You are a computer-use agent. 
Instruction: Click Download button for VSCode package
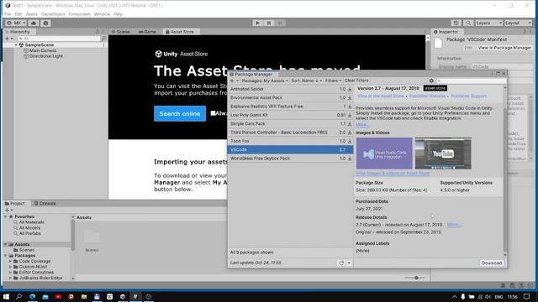(492, 263)
